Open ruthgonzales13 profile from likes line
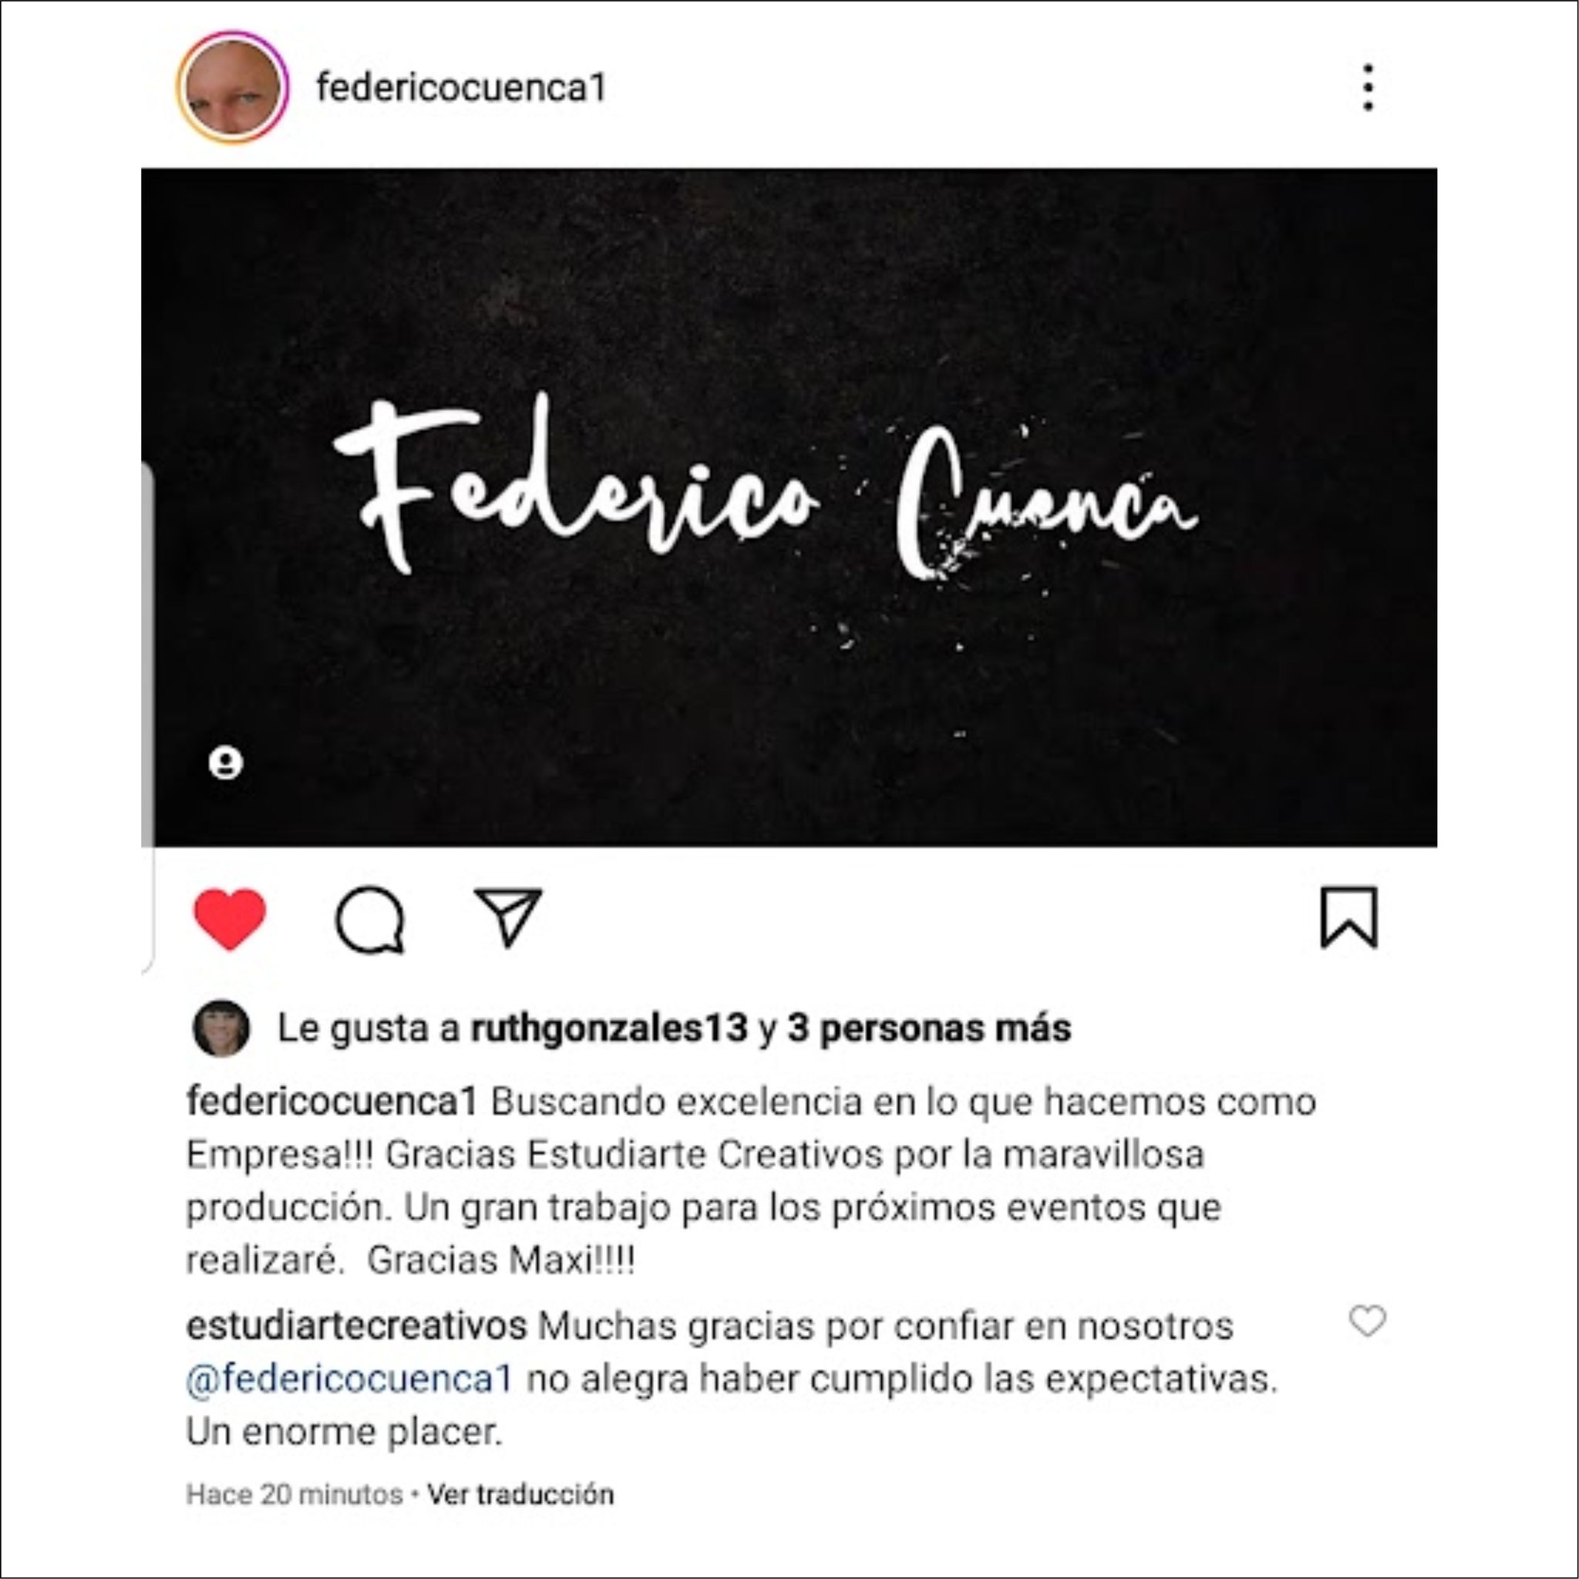1579x1579 pixels. [x=609, y=1029]
